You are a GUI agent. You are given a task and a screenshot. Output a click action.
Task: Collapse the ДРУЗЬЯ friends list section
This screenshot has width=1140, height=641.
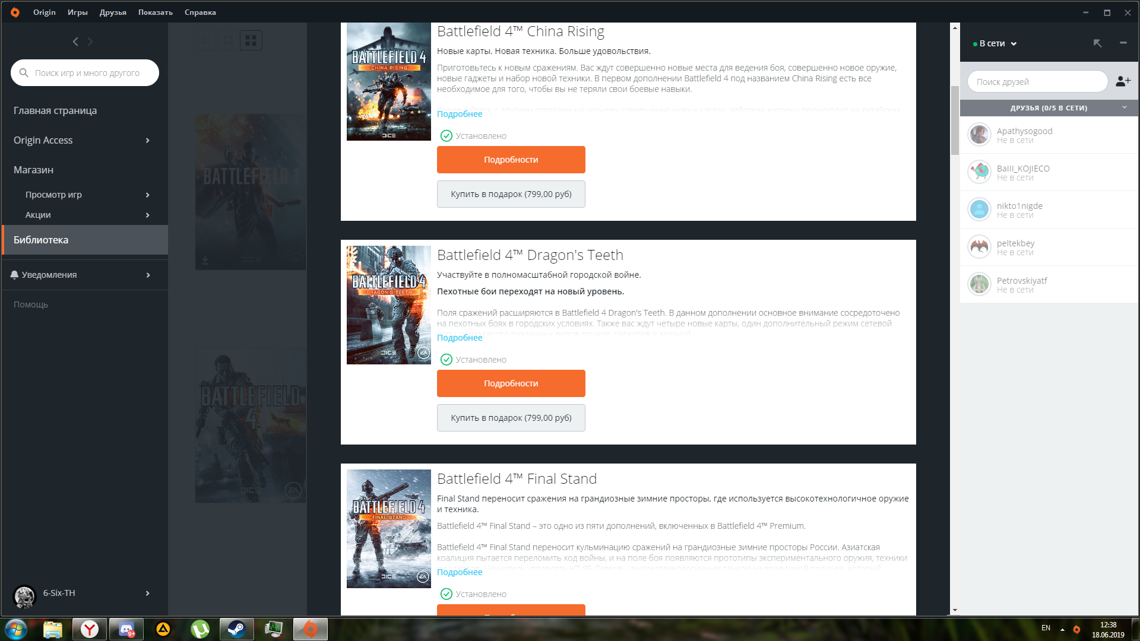pos(1124,107)
